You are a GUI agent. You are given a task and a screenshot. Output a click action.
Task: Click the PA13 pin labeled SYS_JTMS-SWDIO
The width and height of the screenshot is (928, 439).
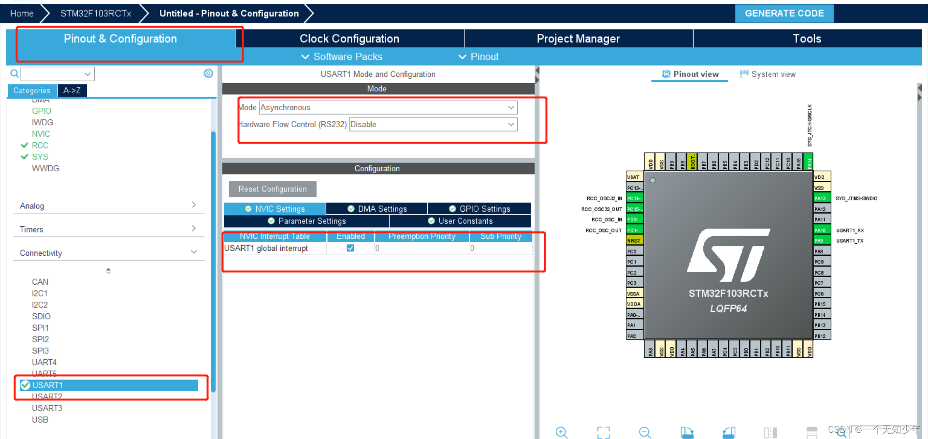[822, 198]
